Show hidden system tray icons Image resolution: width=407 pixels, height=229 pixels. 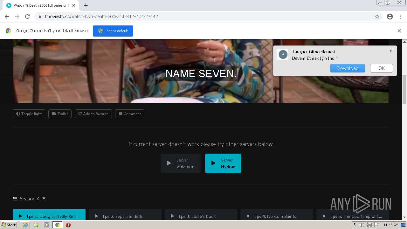[355, 225]
